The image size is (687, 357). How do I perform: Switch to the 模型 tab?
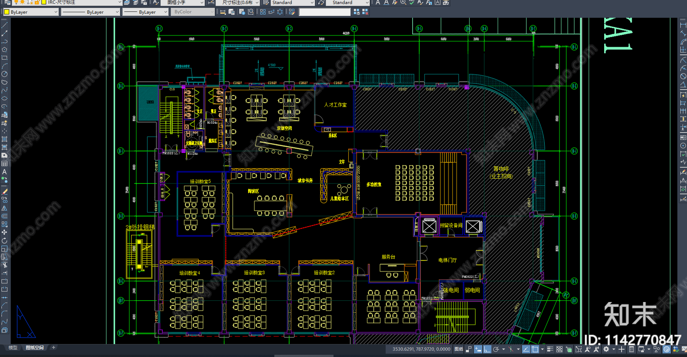point(13,348)
